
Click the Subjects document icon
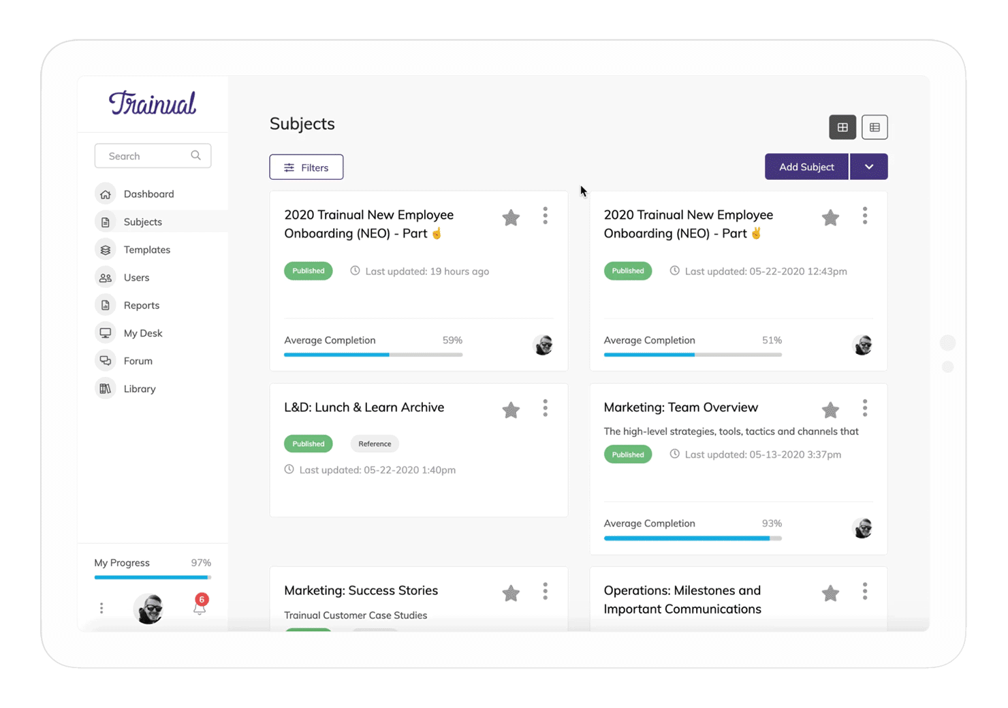(106, 222)
